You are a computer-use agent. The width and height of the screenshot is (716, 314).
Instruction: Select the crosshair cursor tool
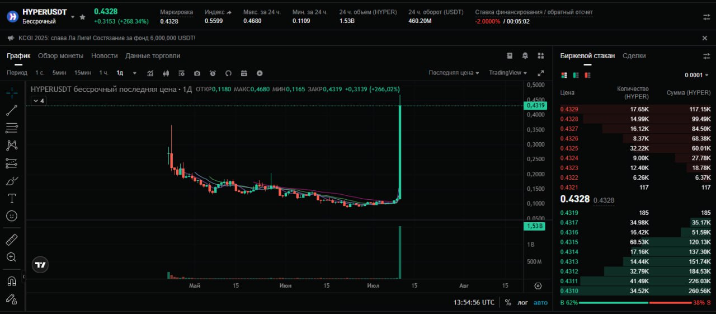click(12, 92)
